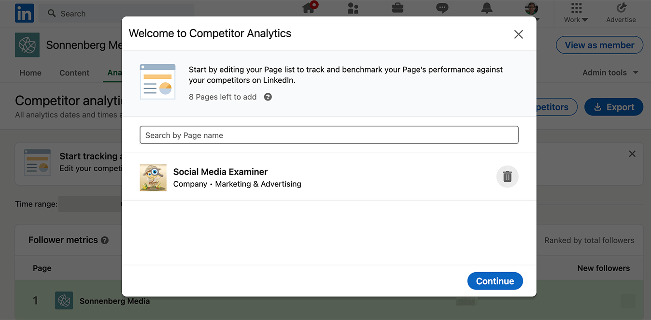
Task: Open the Jobs briefcase icon
Action: coord(397,8)
